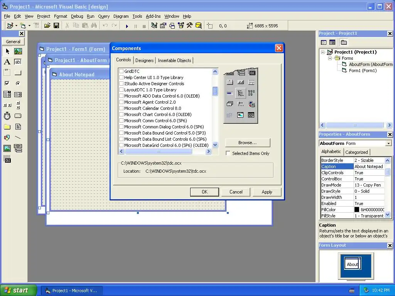This screenshot has width=395, height=296.
Task: Click the Start run button
Action: [x=127, y=26]
